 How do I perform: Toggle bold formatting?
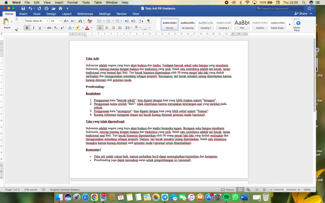coord(27,28)
